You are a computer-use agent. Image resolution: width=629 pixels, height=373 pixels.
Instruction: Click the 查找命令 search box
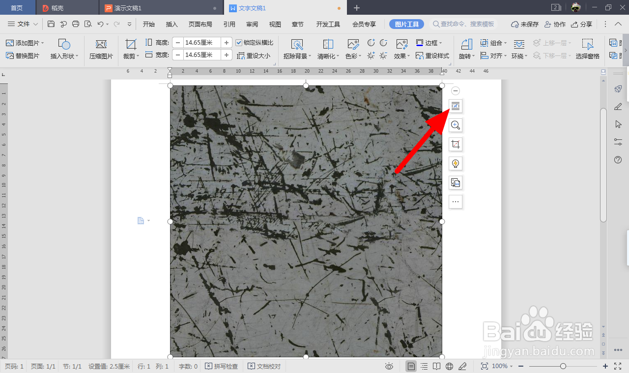pos(464,24)
